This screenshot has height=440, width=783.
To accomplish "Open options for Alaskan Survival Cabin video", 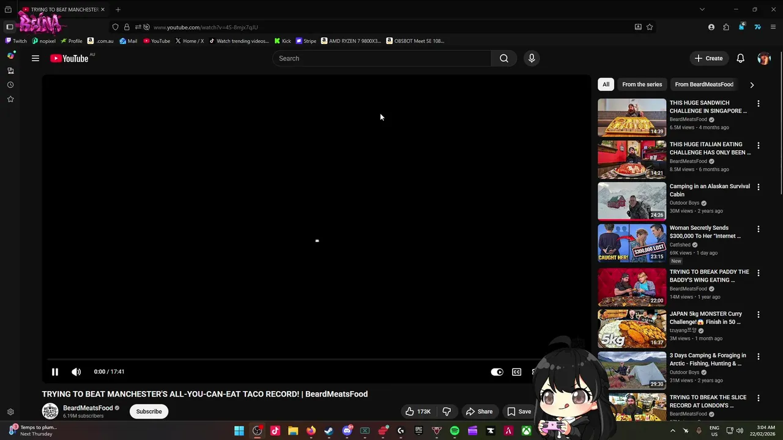I will click(758, 187).
